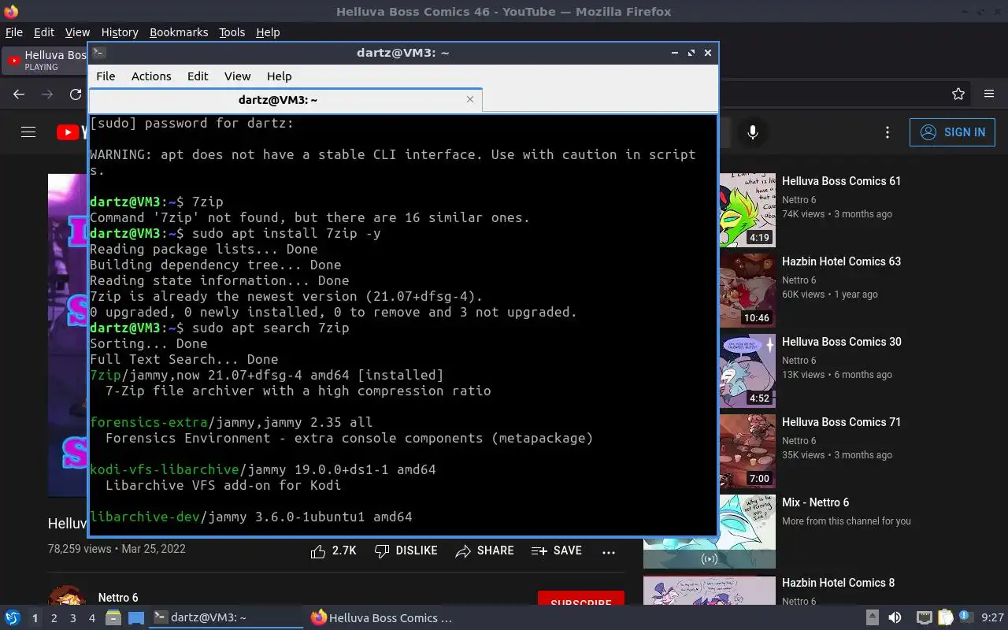The height and width of the screenshot is (630, 1008).
Task: Click the SIGN IN button
Action: tap(952, 132)
